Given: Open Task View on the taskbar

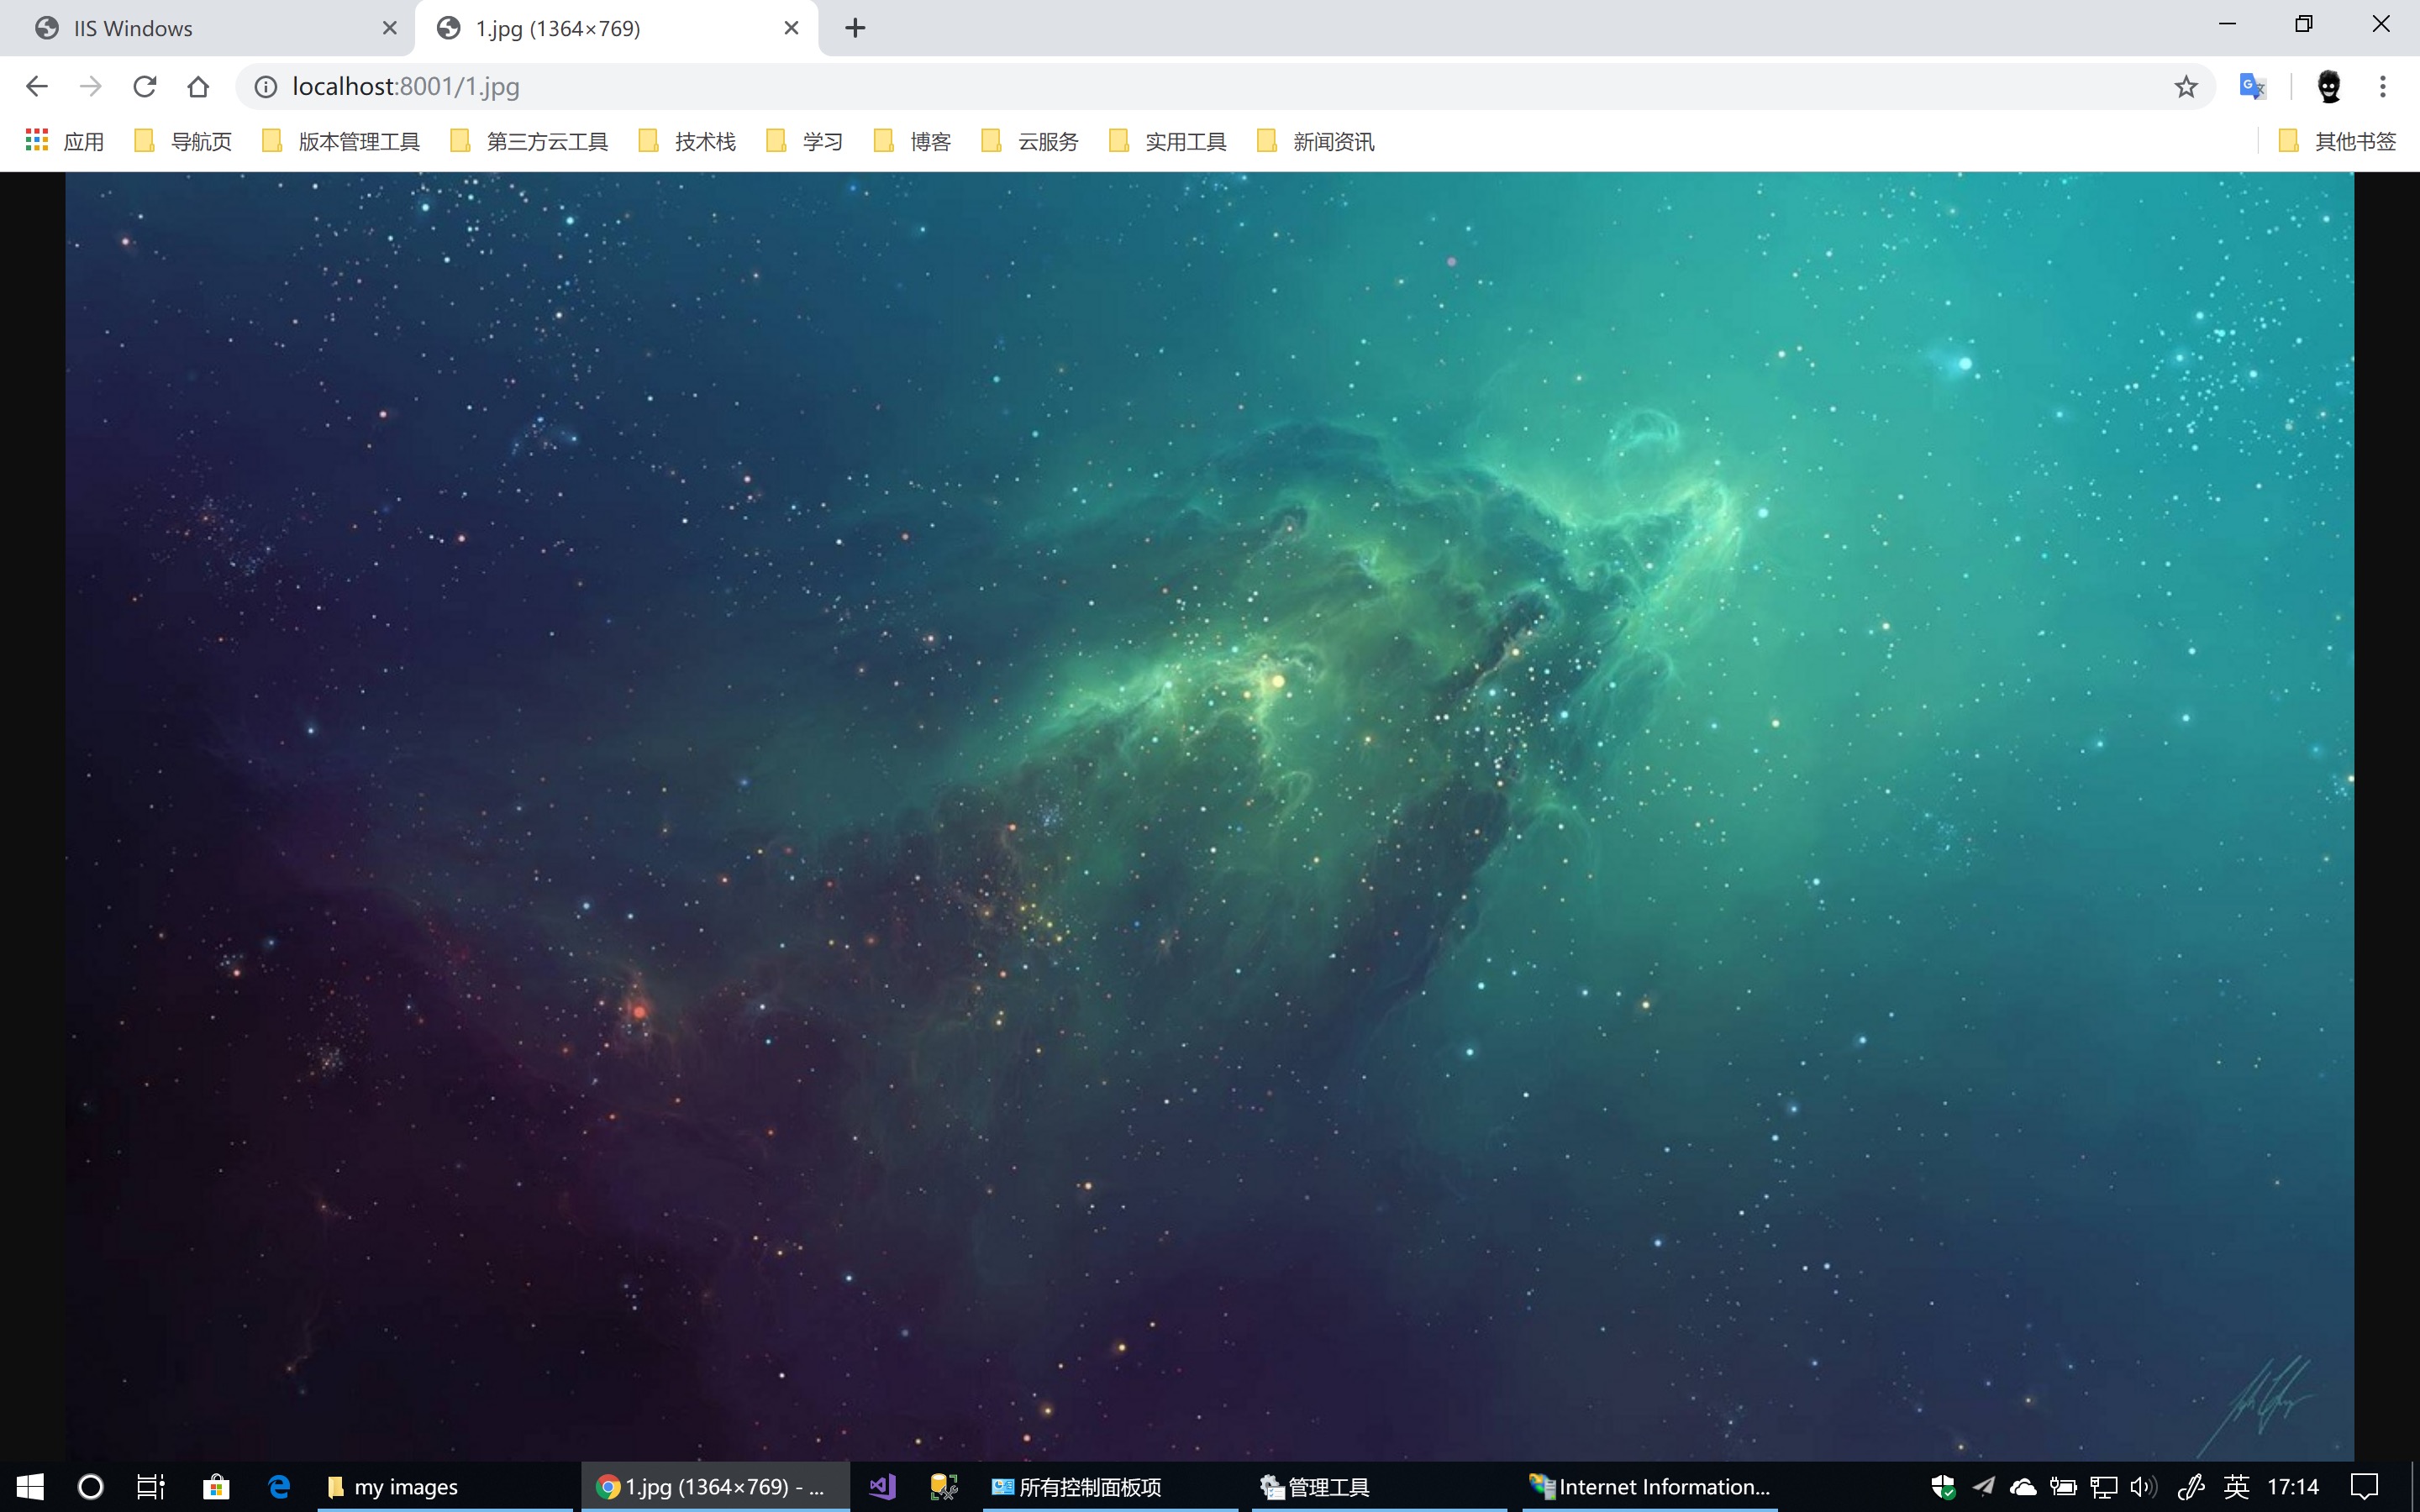Looking at the screenshot, I should pos(151,1487).
